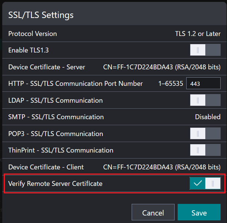Toggle ThinPrint SSL/TLS Communication on
Image resolution: width=227 pixels, height=223 pixels.
point(205,150)
